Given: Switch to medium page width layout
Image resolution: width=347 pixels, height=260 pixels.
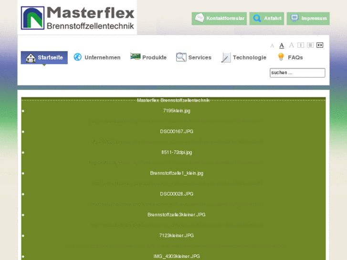Looking at the screenshot, I should tap(310, 45).
